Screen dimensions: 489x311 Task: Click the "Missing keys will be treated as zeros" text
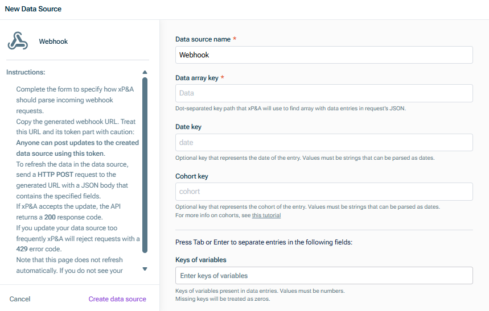coord(223,299)
